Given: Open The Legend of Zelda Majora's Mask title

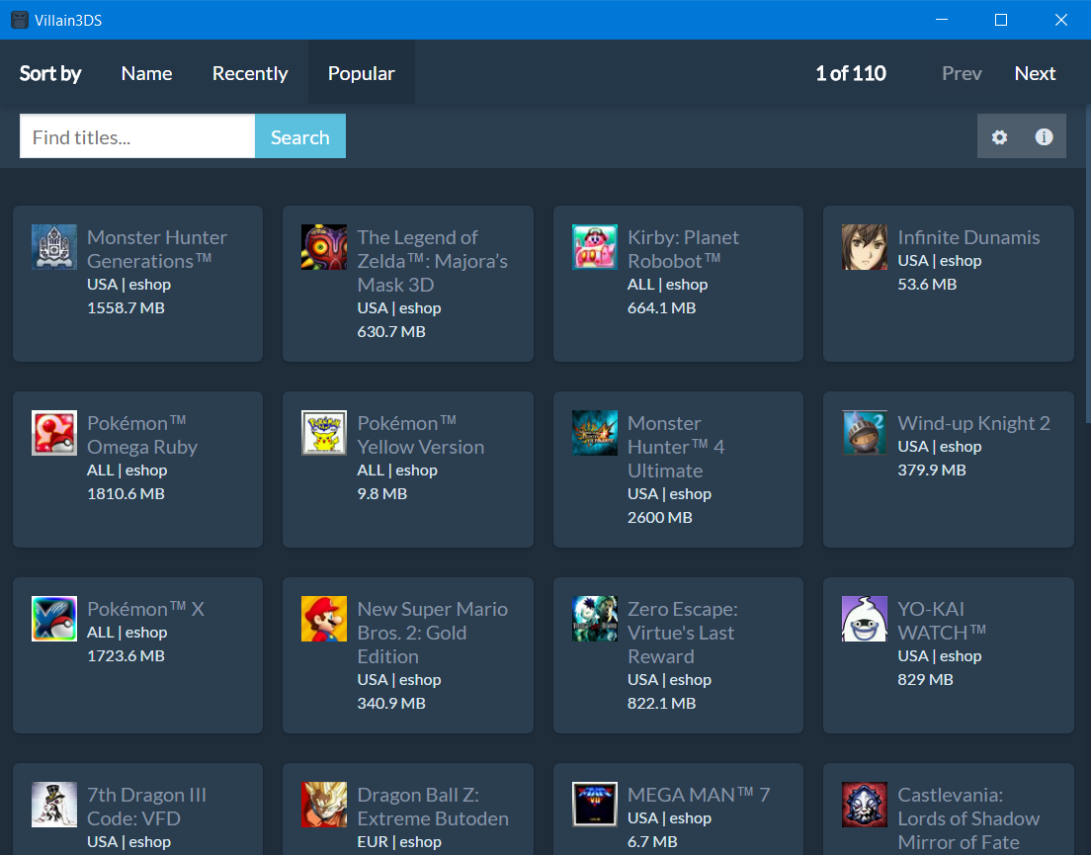Looking at the screenshot, I should pos(432,261).
